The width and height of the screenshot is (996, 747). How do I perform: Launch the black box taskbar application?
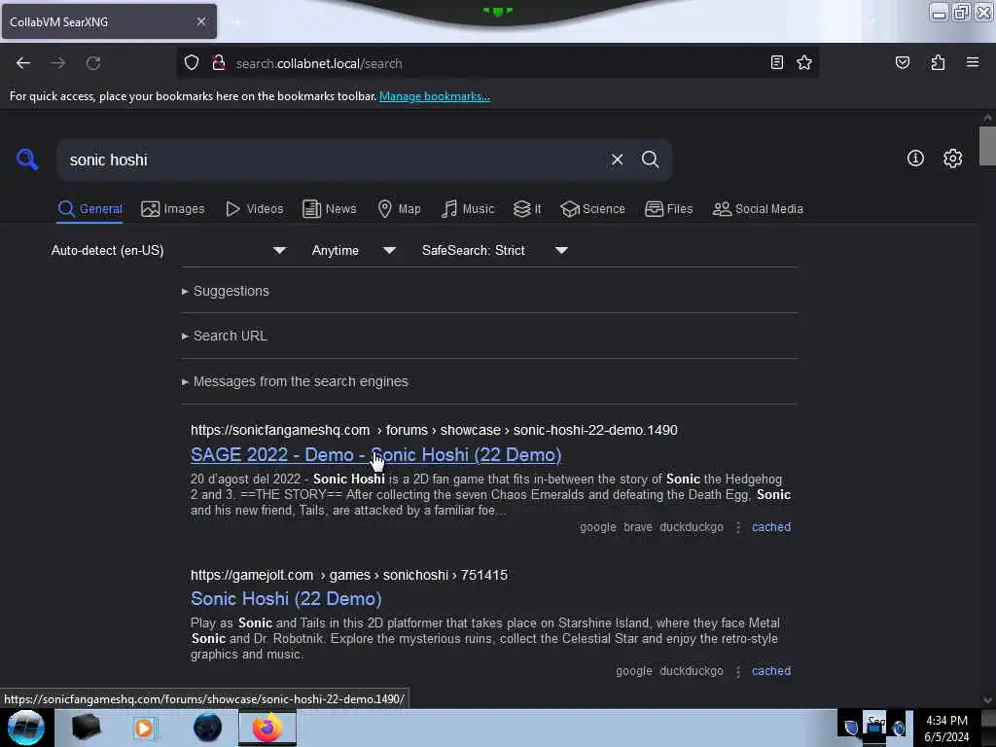86,728
